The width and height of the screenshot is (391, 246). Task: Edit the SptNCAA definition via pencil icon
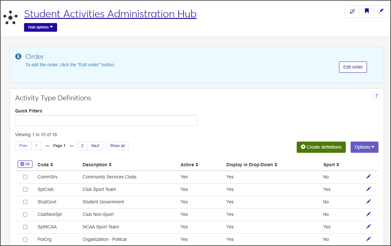pos(368,226)
